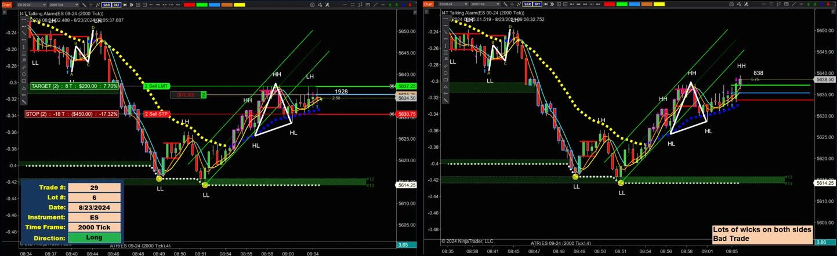Open the ES 09-24 instrument dropdown on left chart

[31, 5]
